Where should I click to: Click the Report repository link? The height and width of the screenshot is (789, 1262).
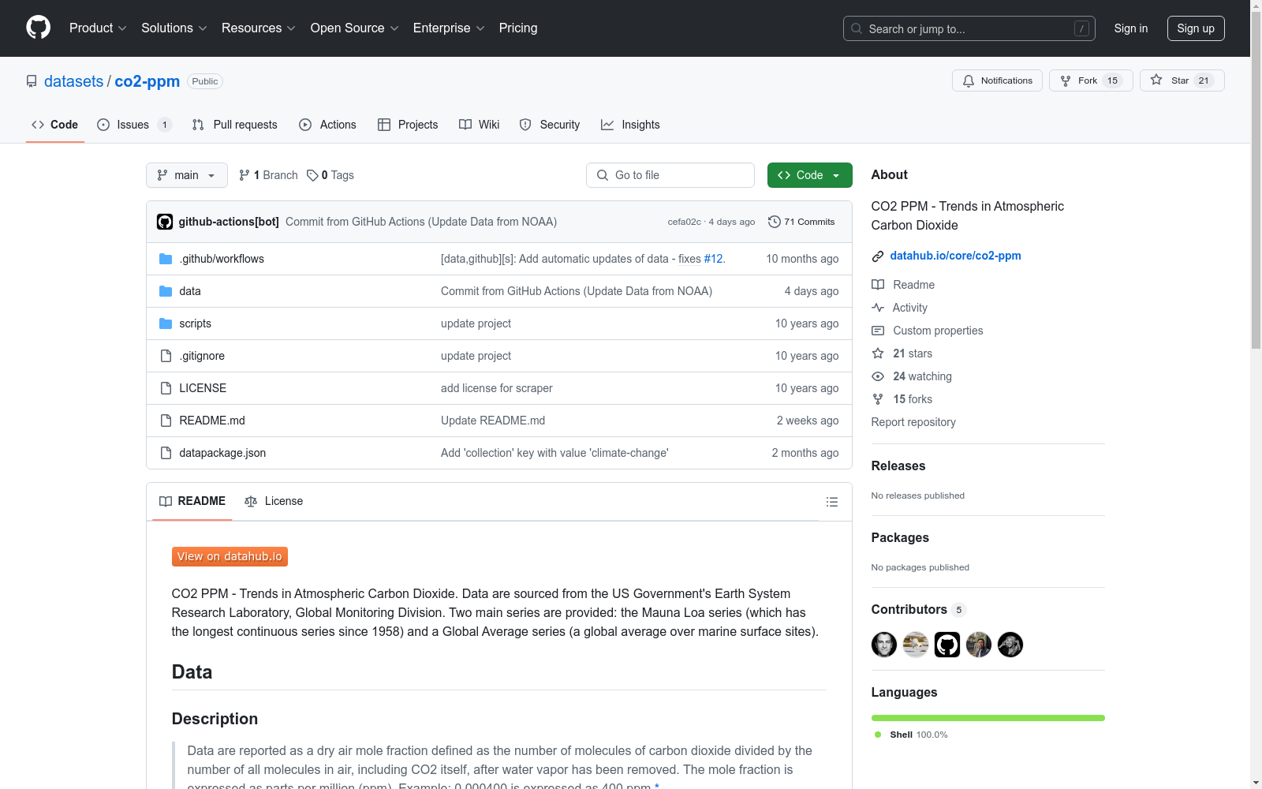(x=913, y=422)
